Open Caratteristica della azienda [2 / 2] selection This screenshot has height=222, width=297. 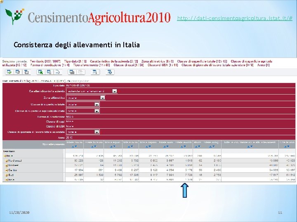pyautogui.click(x=114, y=61)
